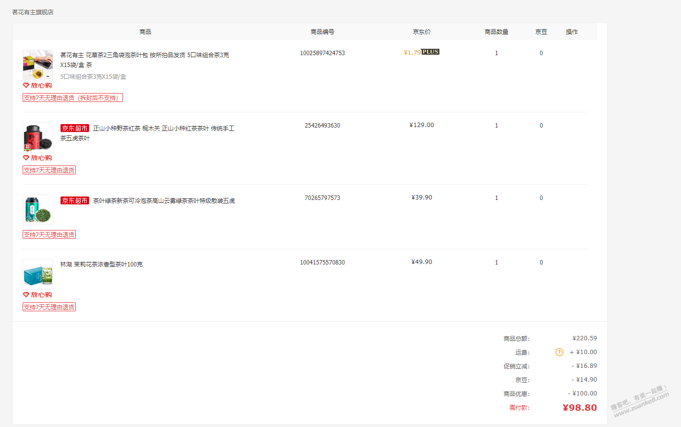The height and width of the screenshot is (427, 681).
Task: Click the shipping fee question mark icon
Action: 559,352
